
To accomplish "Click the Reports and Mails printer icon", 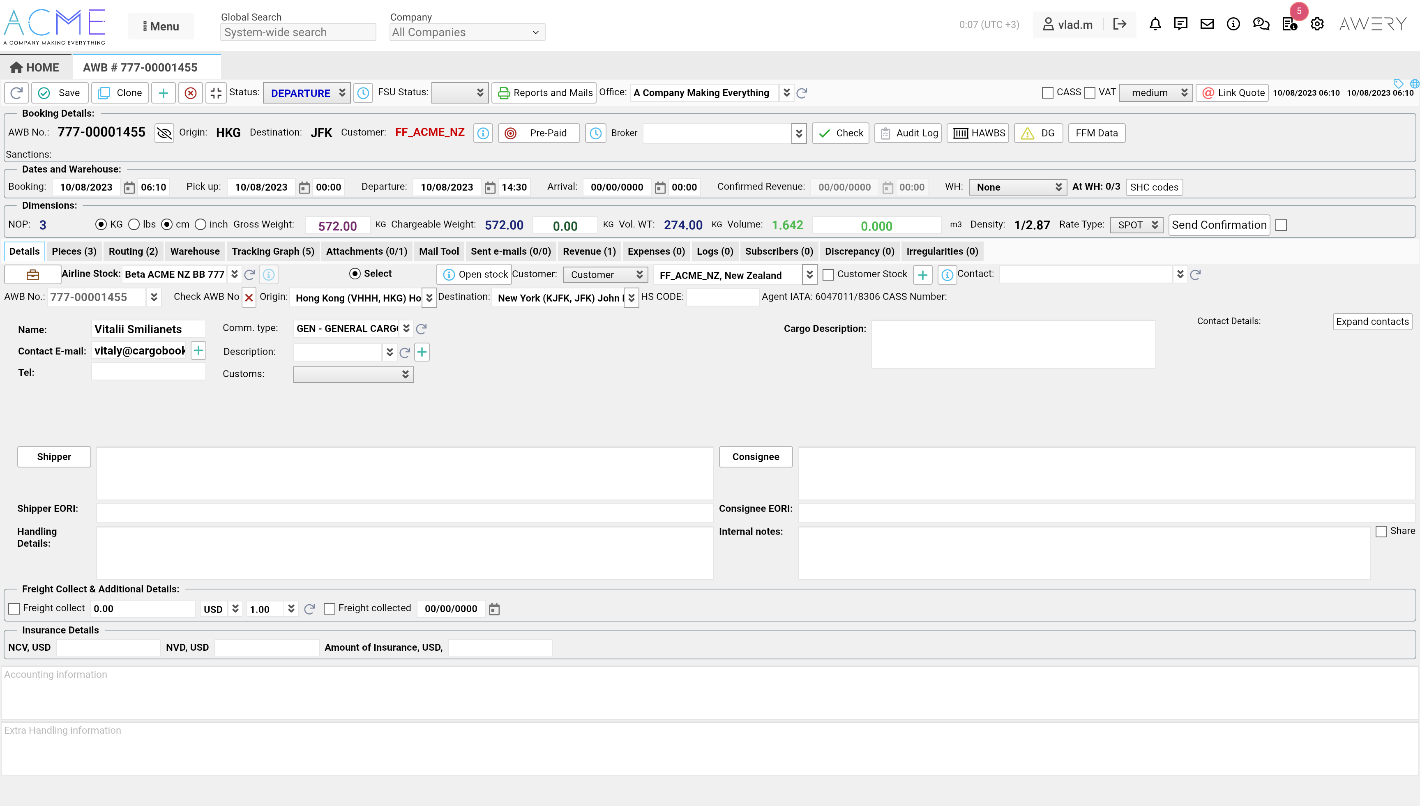I will coord(504,92).
